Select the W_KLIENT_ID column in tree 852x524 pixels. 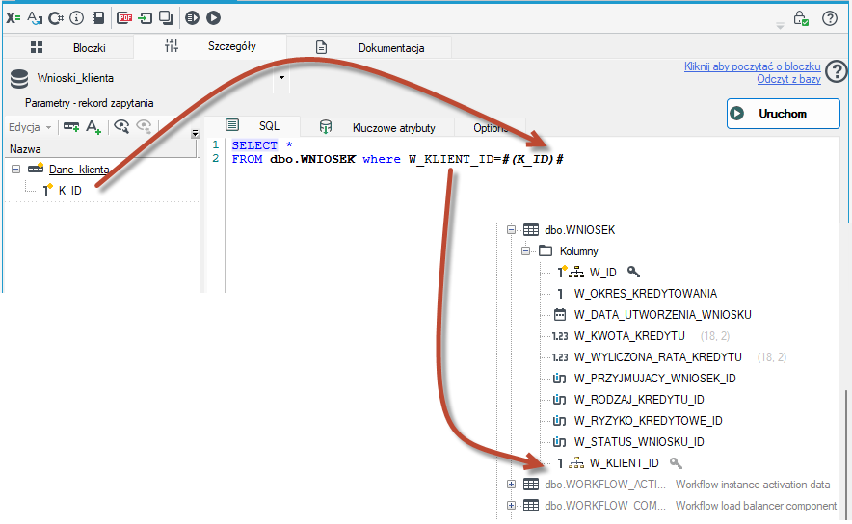(x=624, y=463)
